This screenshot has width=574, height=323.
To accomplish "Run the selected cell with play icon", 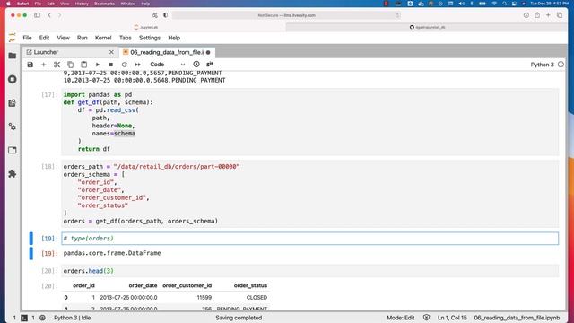I will click(98, 65).
